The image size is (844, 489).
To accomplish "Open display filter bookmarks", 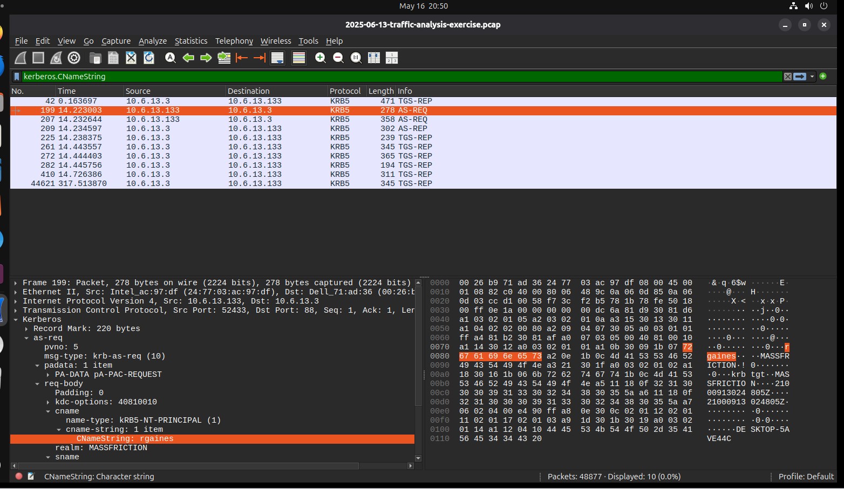I will [17, 77].
